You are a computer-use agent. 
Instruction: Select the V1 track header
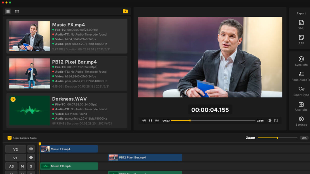coord(15,158)
